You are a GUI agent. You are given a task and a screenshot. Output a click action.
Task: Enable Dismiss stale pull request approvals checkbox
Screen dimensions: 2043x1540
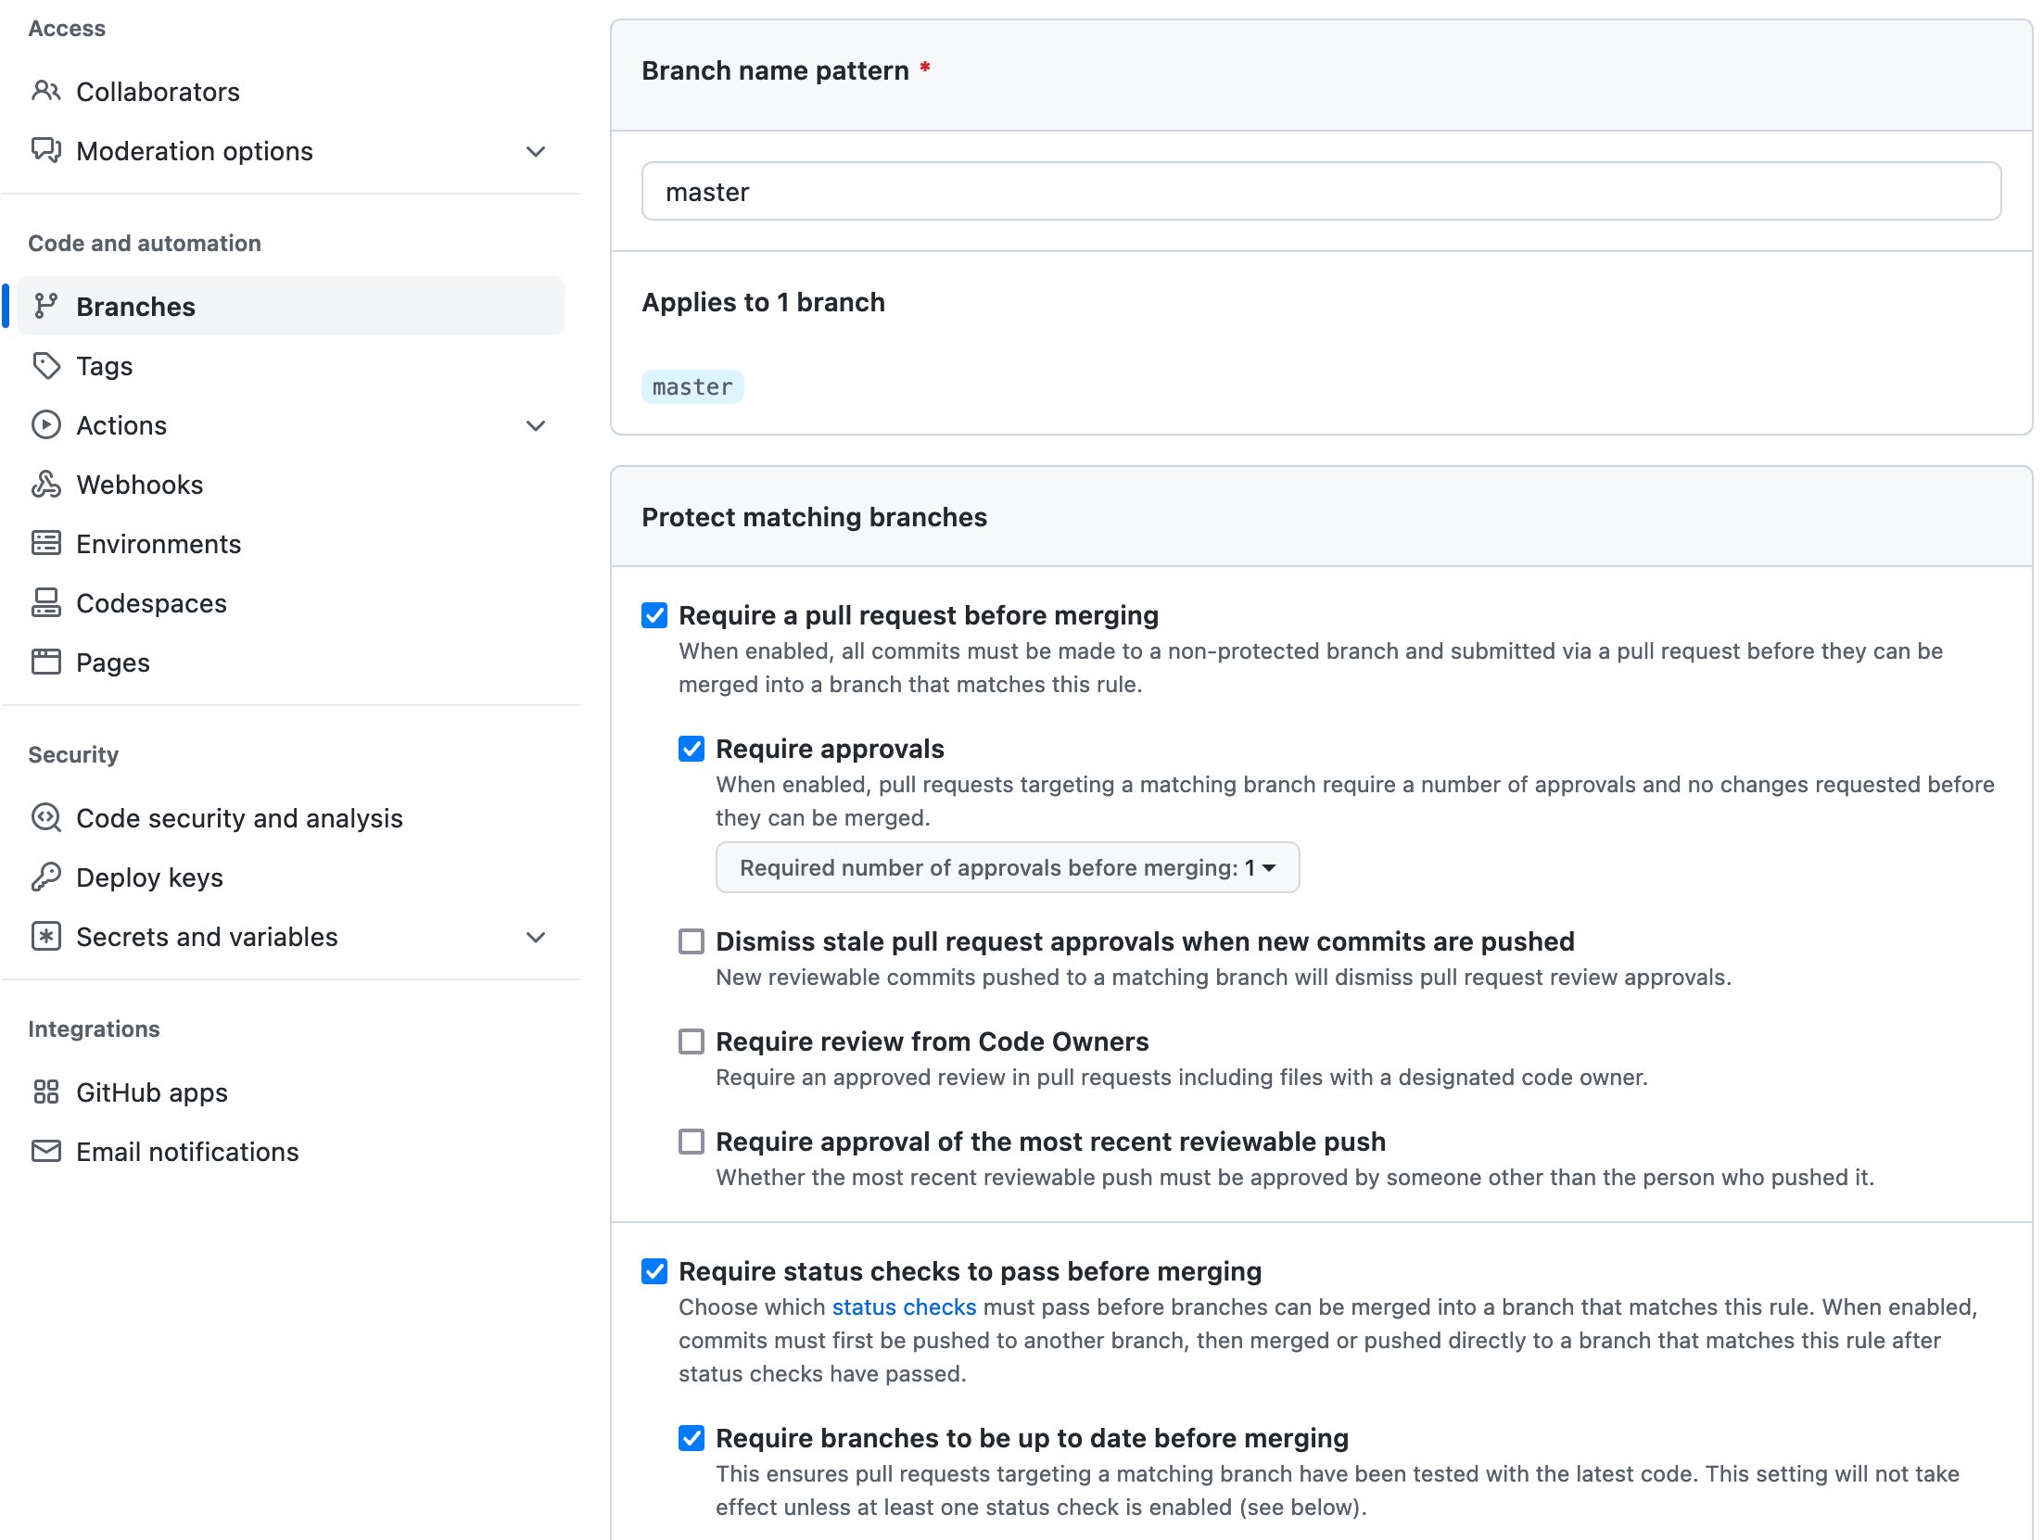point(692,941)
